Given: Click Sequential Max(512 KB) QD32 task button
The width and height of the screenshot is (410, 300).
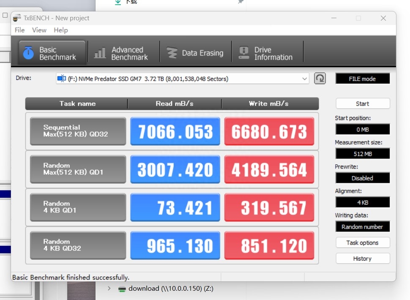Looking at the screenshot, I should pyautogui.click(x=78, y=131).
